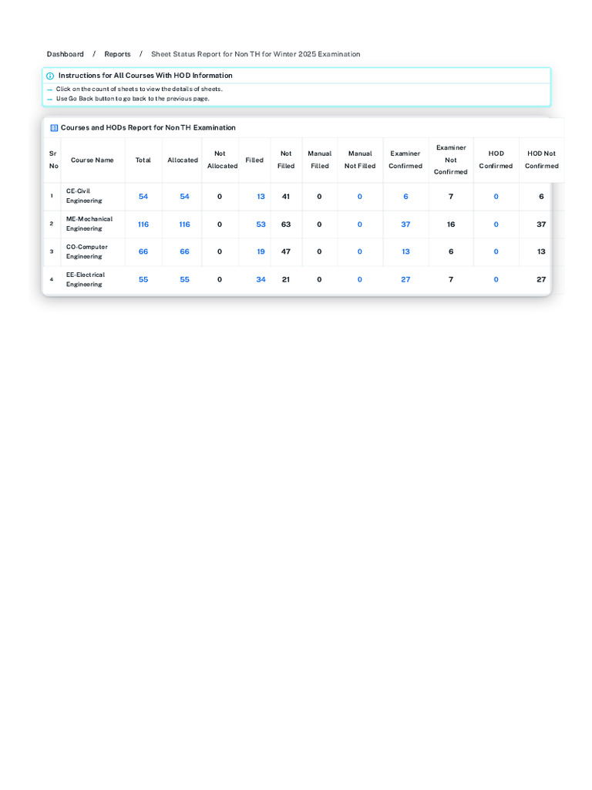Open CO-Computer Engineering allocated count 66
592x790 pixels.
(185, 252)
